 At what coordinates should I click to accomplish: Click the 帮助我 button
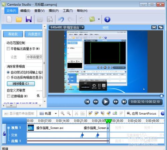(x=13, y=34)
